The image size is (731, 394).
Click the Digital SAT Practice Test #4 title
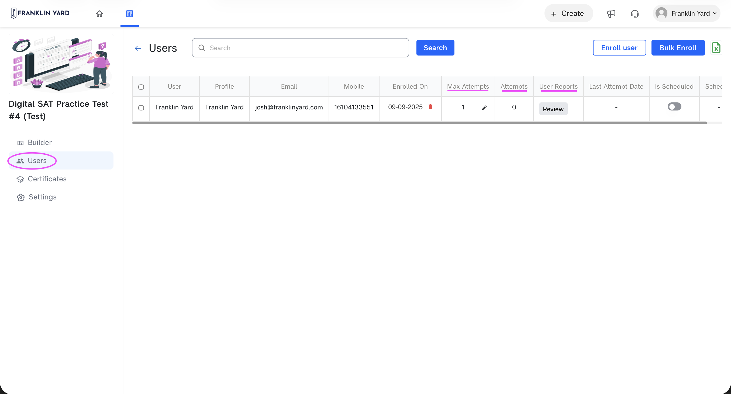[x=58, y=110]
